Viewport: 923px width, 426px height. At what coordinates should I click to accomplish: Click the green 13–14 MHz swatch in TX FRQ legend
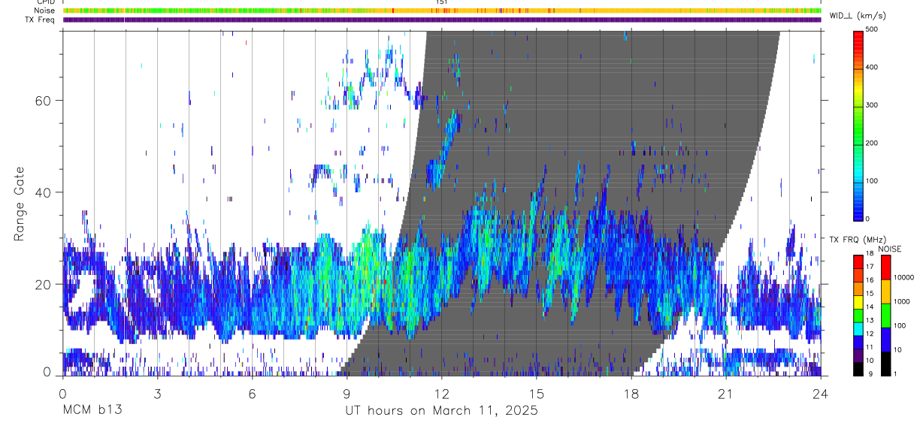857,316
